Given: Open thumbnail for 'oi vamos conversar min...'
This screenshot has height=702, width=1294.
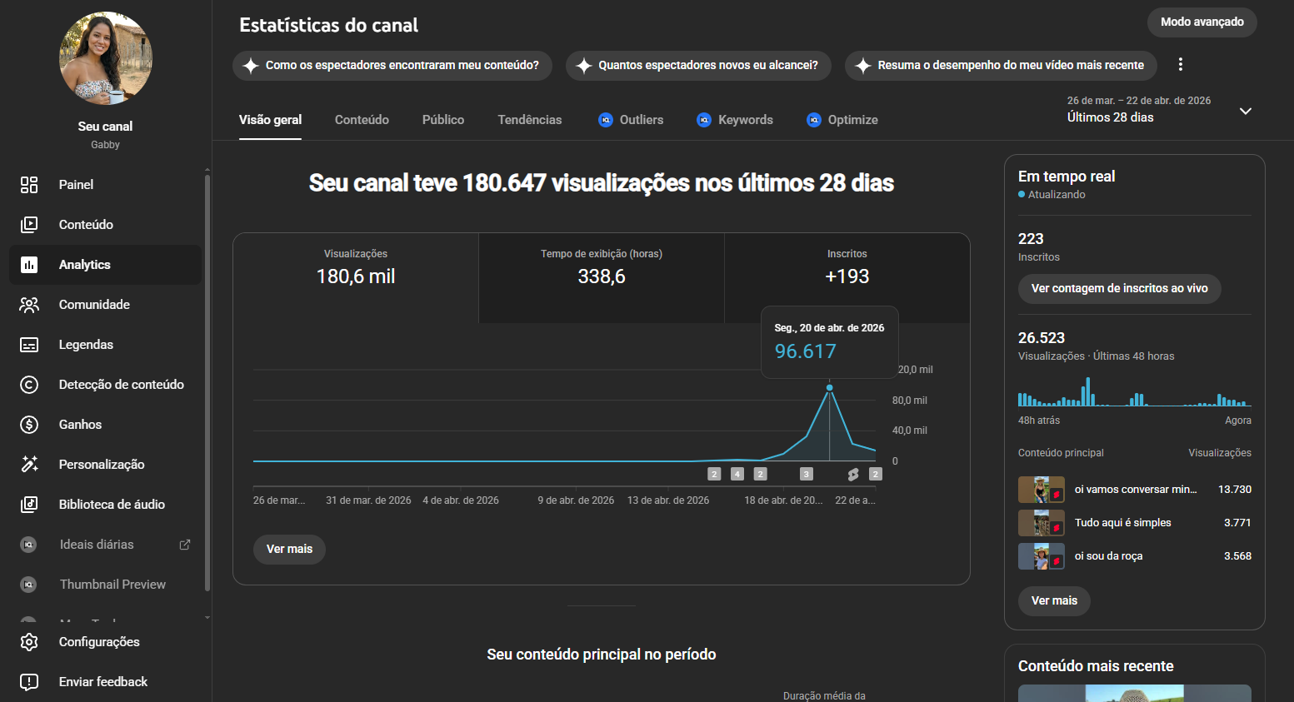Looking at the screenshot, I should (x=1042, y=490).
